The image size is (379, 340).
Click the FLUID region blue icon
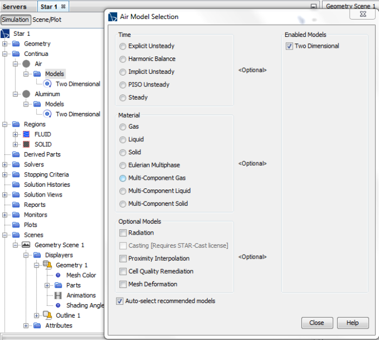tap(27, 134)
